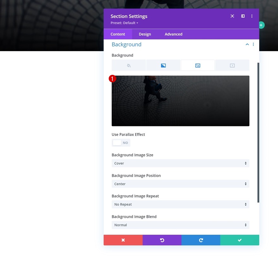Viewport: 278px width, 259px height.
Task: Save changes with the green checkmark button
Action: point(240,240)
